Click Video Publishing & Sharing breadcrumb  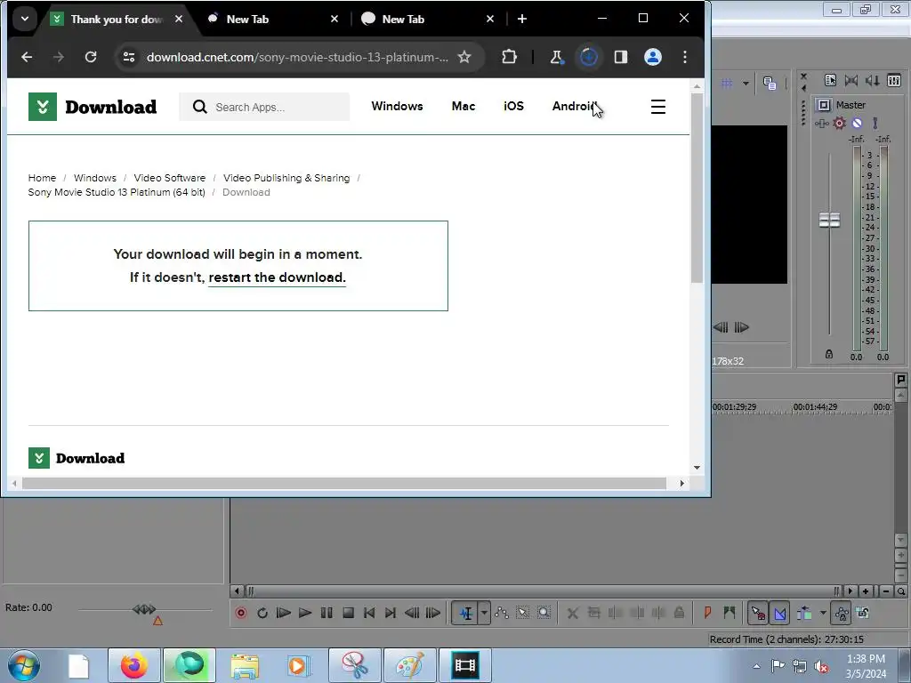[286, 178]
